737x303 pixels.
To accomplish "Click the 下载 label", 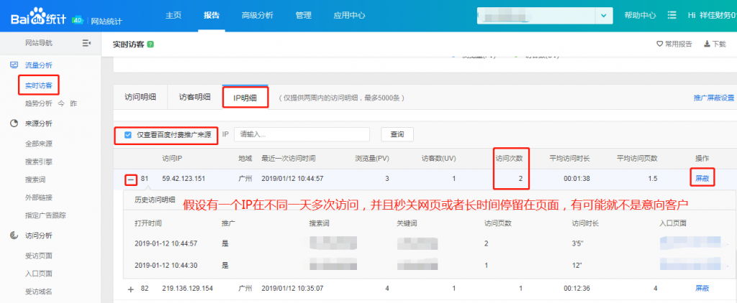I will pos(719,44).
